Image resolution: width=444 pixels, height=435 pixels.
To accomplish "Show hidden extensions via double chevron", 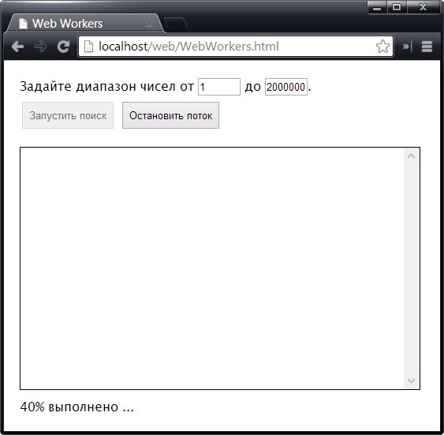I will 406,47.
